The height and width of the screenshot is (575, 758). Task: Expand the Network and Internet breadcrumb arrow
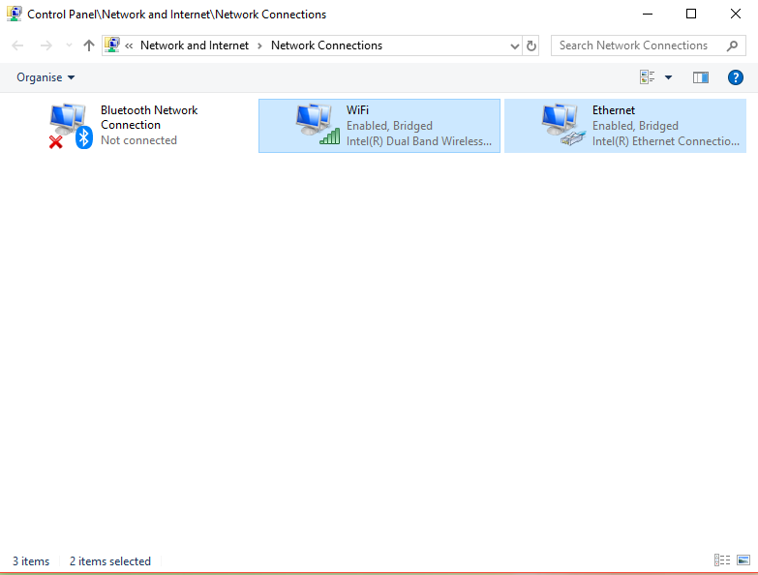259,45
